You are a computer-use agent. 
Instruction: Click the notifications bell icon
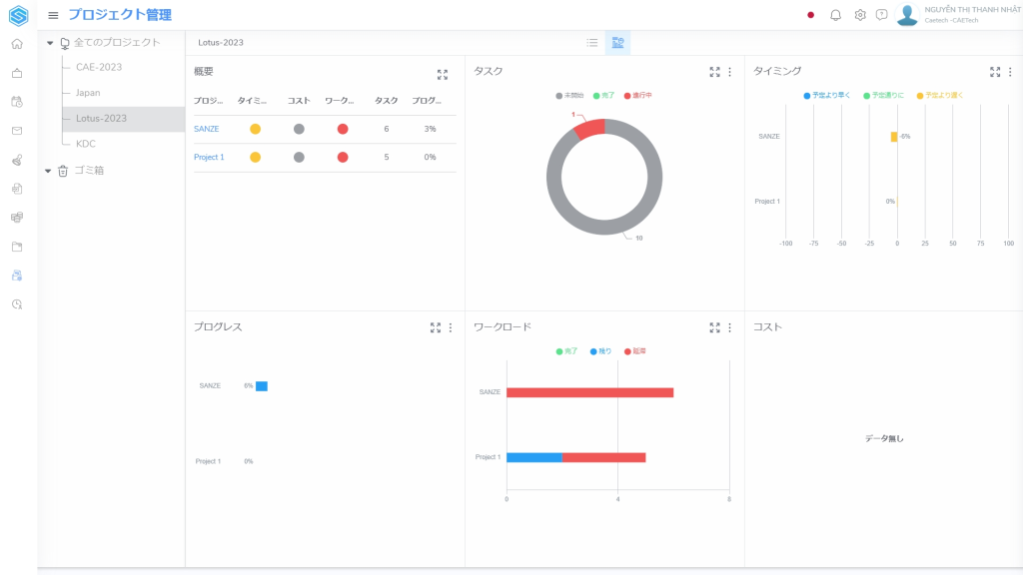coord(835,15)
